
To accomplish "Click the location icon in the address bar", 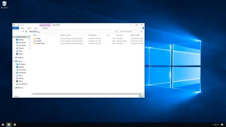I will (x=26, y=31).
